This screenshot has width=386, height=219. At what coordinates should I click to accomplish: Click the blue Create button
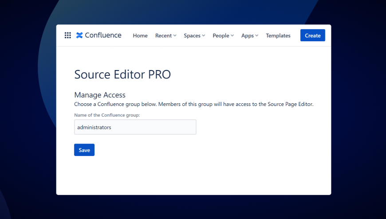coord(313,35)
